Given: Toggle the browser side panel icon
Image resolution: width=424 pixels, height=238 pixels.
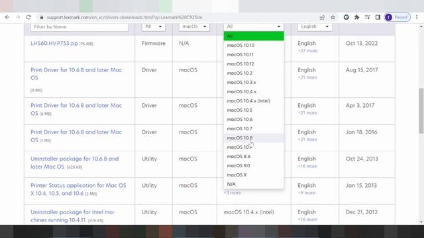Looking at the screenshot, I should coord(378,17).
